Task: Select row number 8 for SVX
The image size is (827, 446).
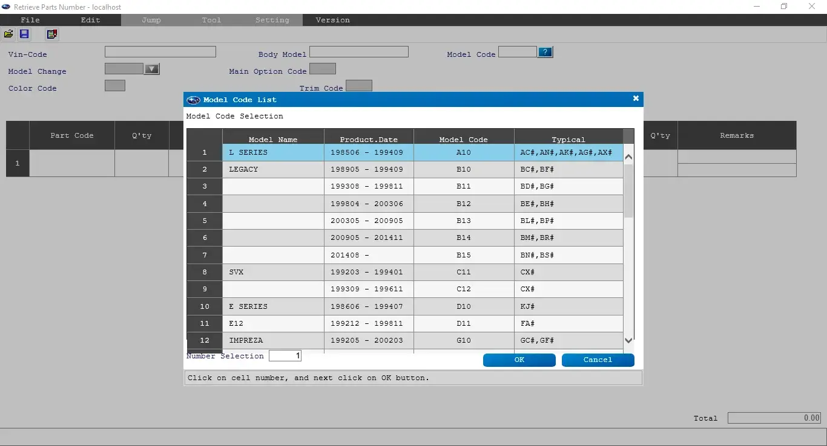Action: click(x=205, y=273)
